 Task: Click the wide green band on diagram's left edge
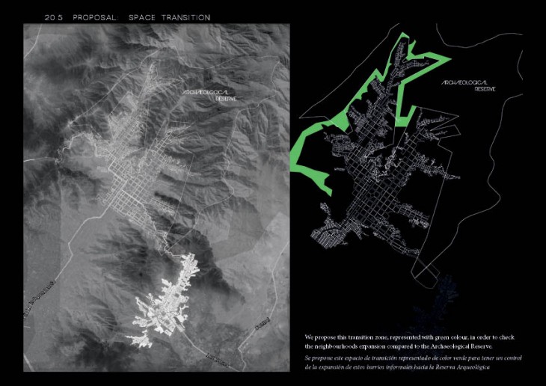pyautogui.click(x=308, y=150)
